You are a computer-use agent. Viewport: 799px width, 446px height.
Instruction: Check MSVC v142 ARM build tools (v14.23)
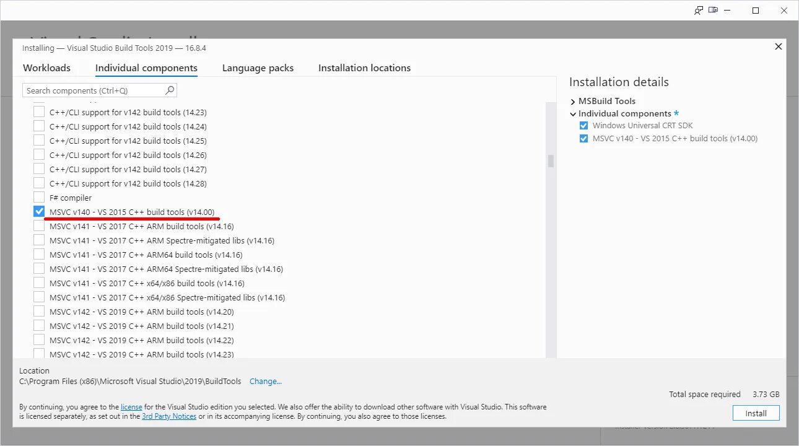point(39,354)
